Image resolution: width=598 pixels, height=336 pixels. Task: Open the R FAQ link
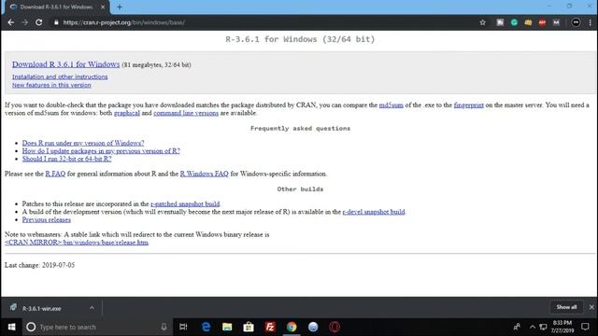coord(55,174)
